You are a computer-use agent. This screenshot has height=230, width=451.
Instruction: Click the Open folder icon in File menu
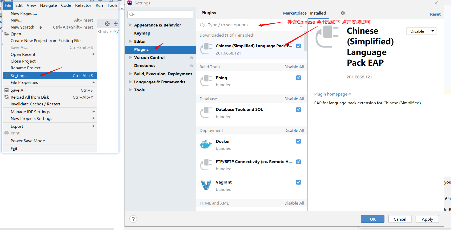[7, 34]
